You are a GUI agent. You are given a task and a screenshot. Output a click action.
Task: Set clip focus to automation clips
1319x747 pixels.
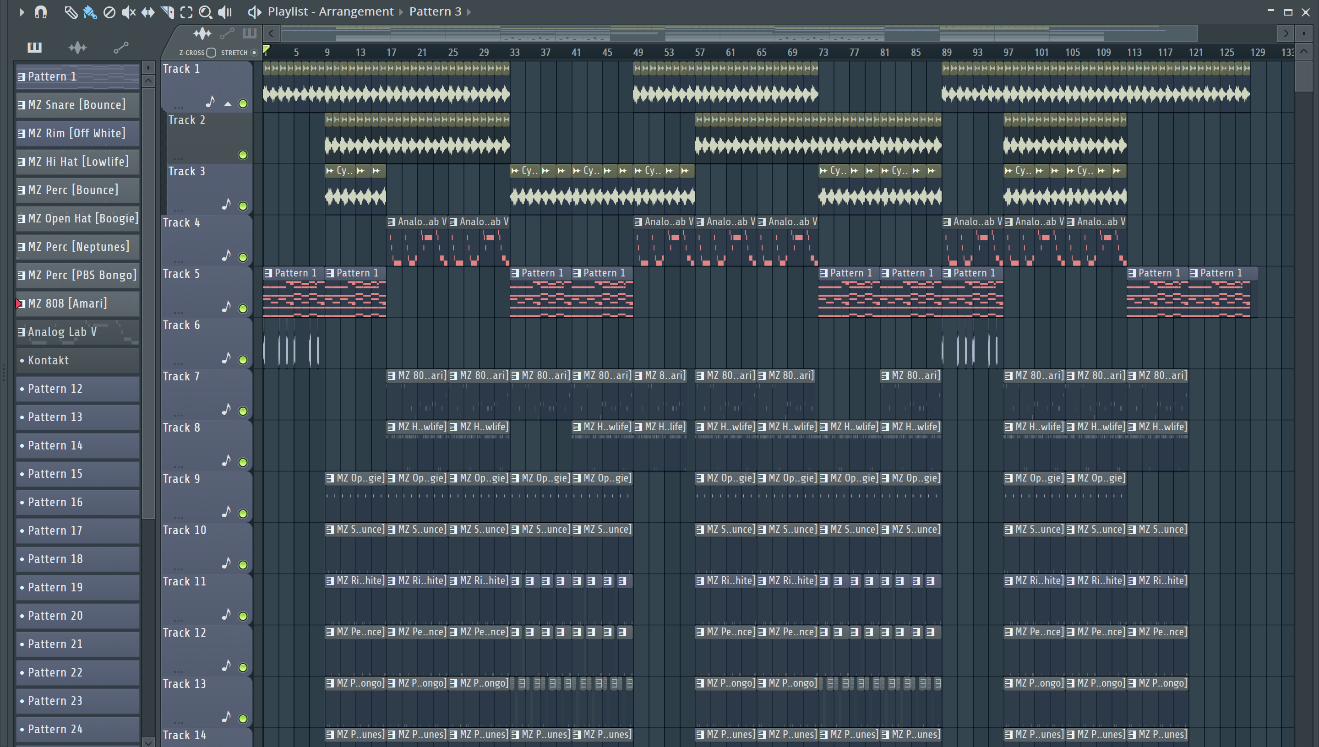point(227,34)
